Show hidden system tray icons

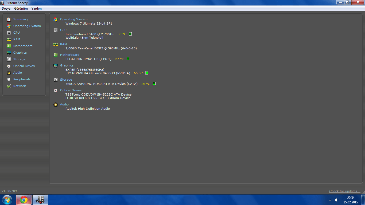pyautogui.click(x=330, y=200)
